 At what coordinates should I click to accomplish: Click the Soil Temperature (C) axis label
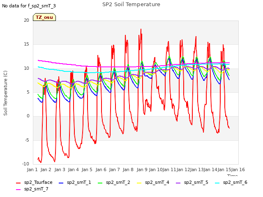(x=5, y=93)
